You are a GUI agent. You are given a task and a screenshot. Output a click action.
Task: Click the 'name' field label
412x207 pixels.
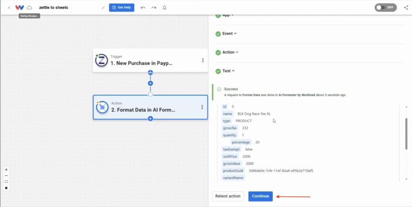coord(228,114)
